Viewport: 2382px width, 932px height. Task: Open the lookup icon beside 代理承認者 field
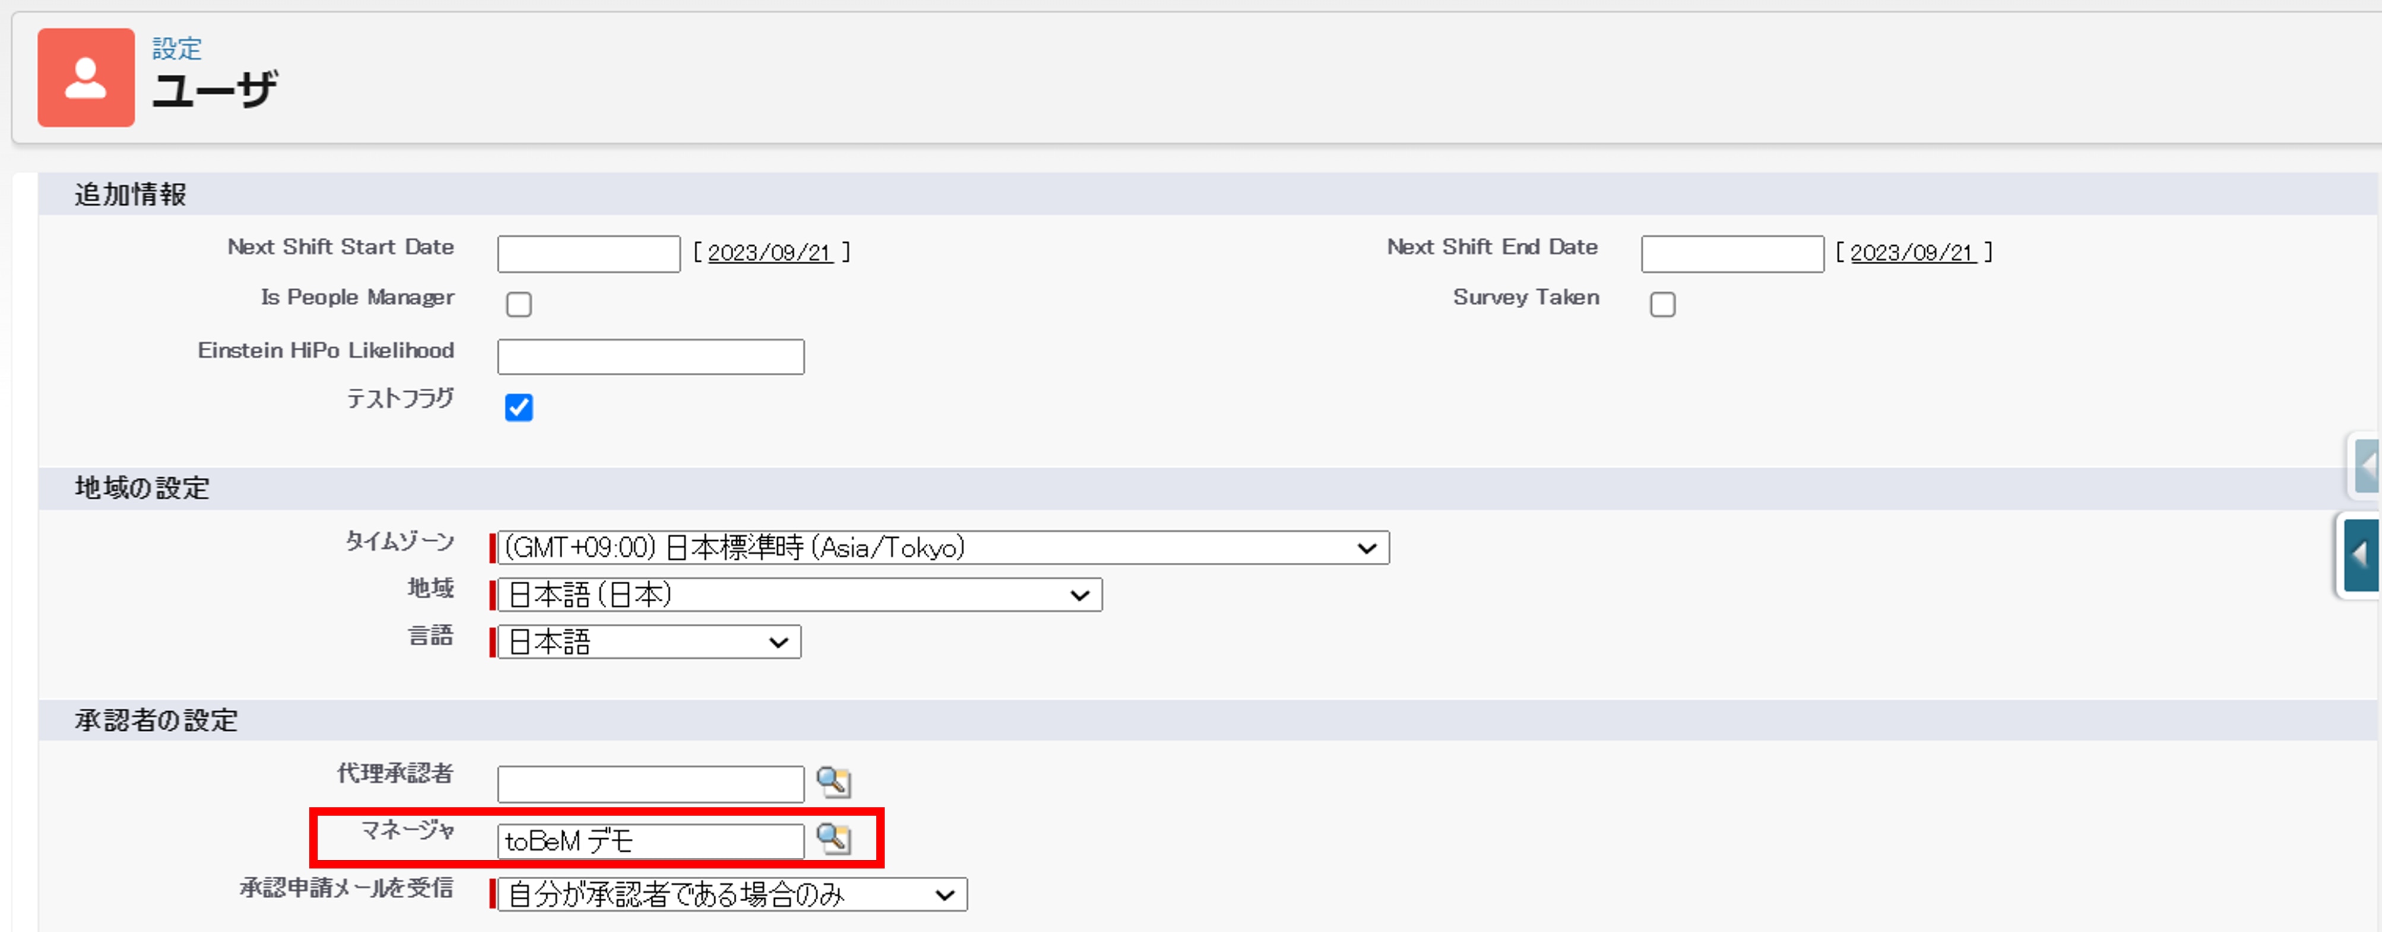coord(833,782)
